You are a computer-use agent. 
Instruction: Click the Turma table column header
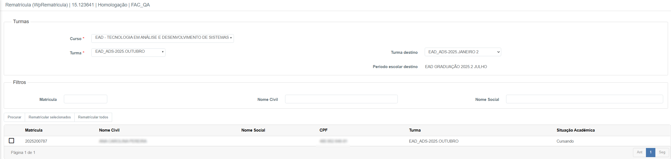coord(415,130)
